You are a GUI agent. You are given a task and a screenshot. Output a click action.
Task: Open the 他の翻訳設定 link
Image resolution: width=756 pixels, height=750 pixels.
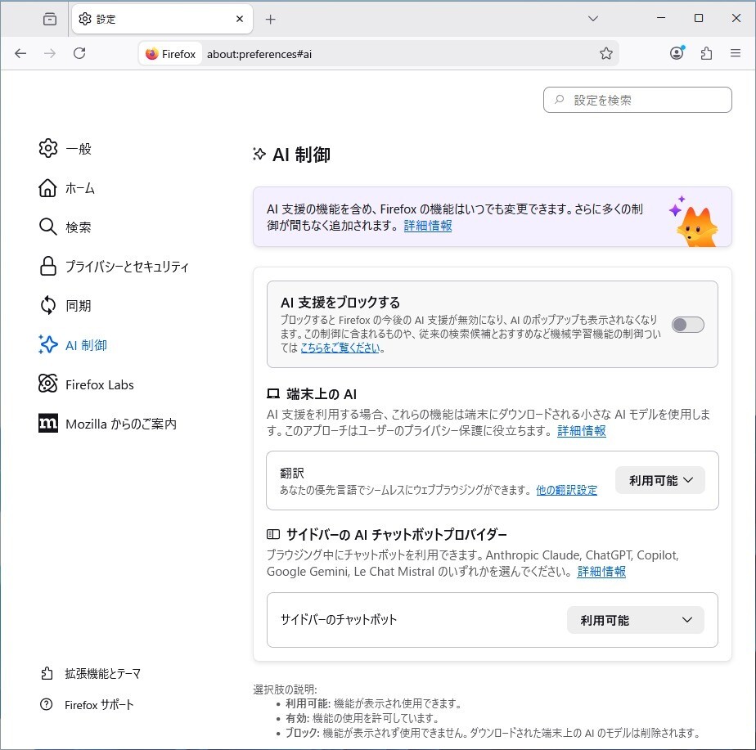pos(567,489)
